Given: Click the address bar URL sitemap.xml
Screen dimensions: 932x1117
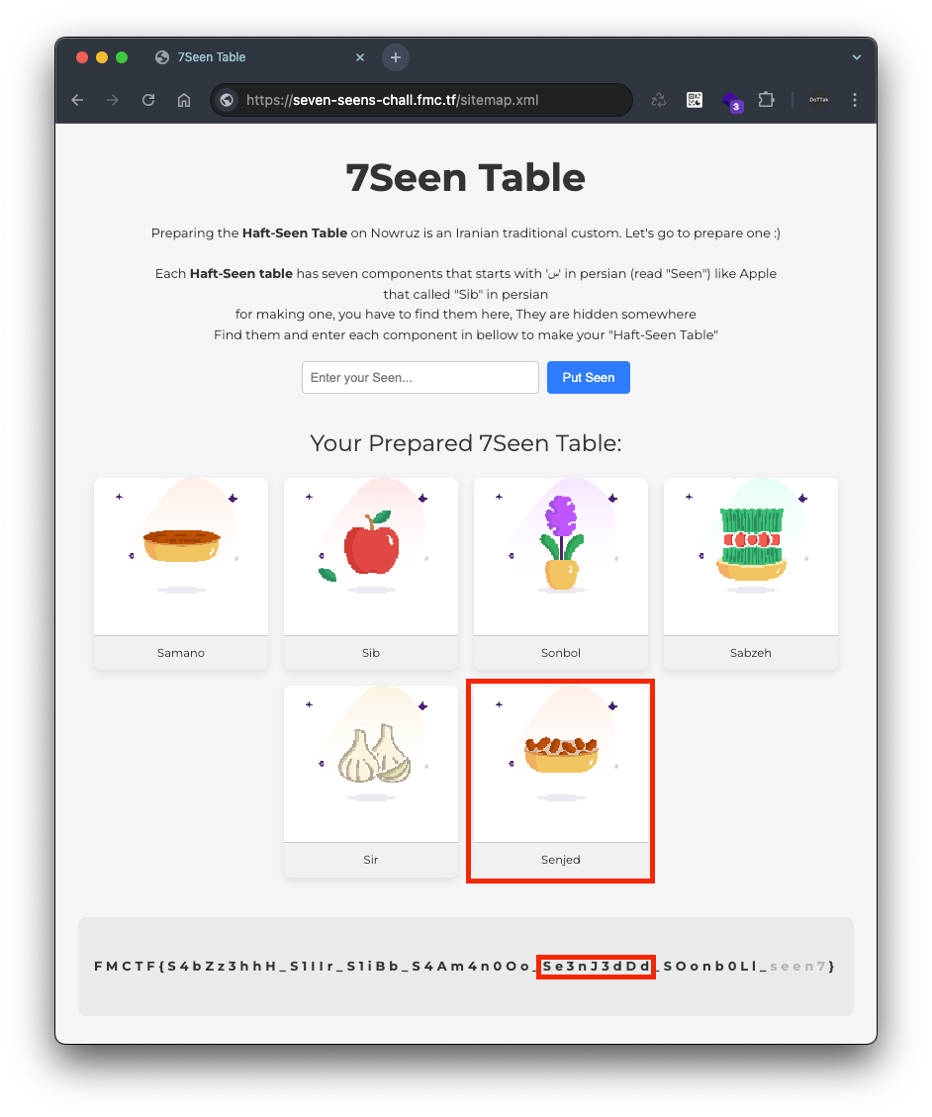Looking at the screenshot, I should [x=393, y=101].
